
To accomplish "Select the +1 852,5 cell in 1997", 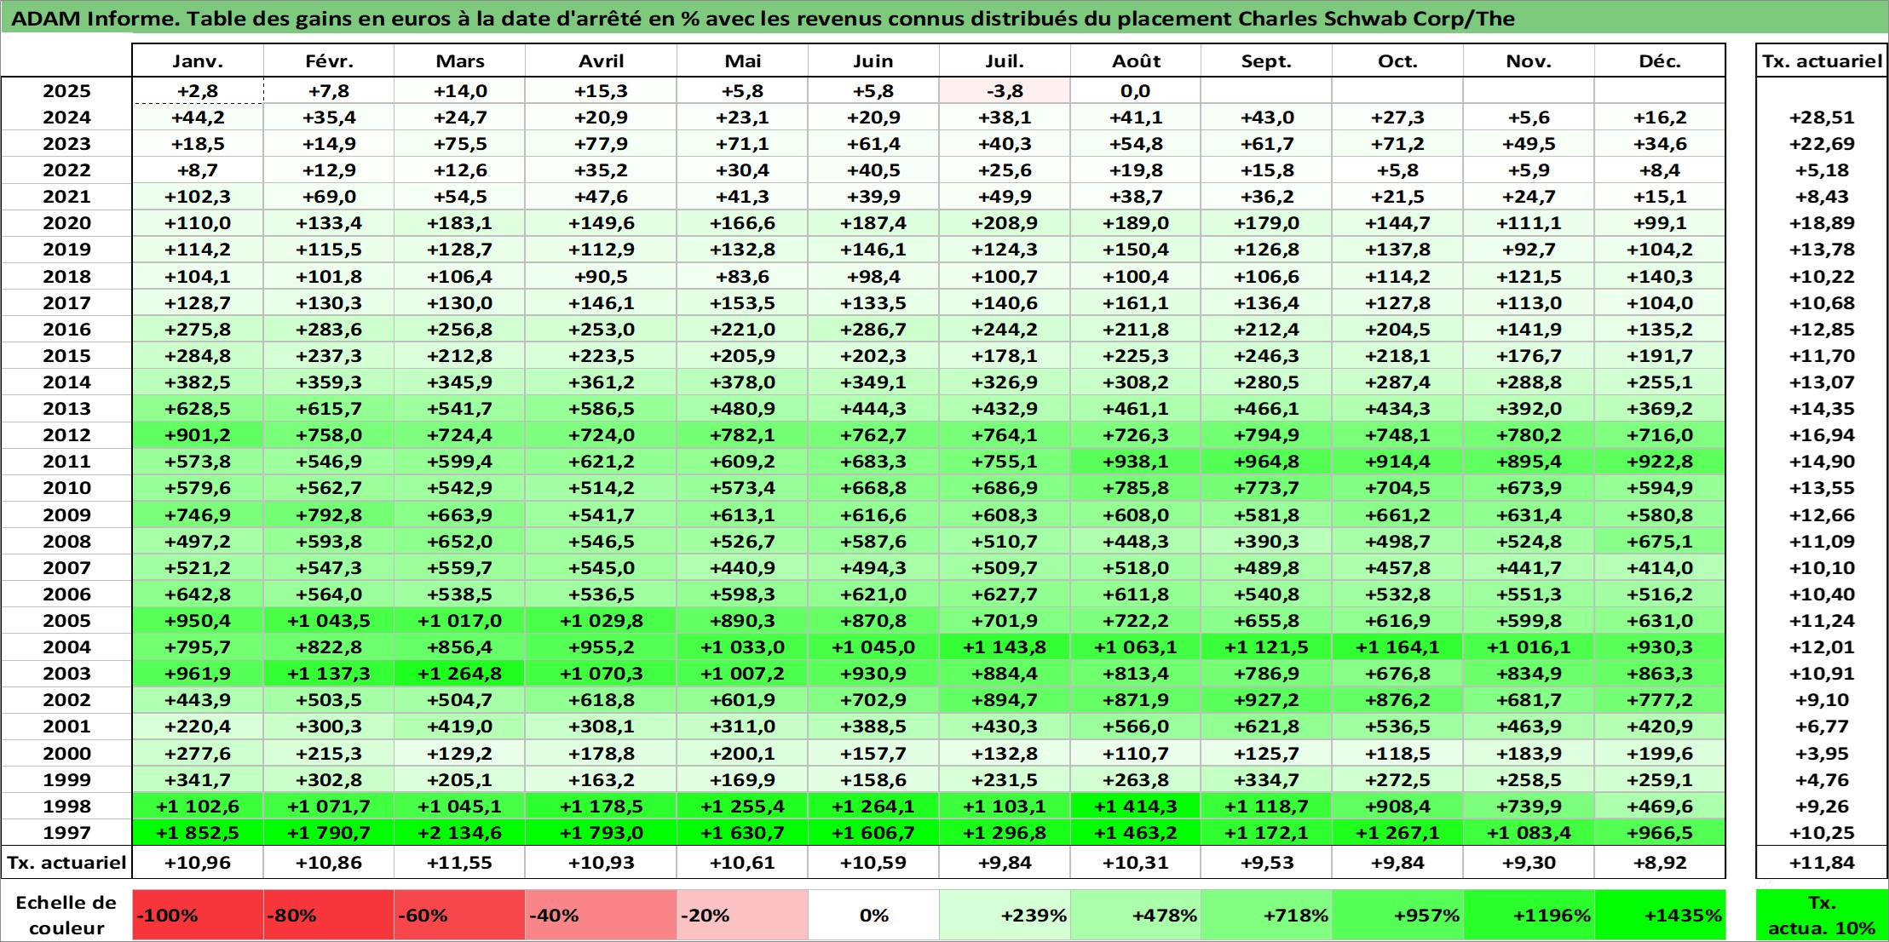I will [x=198, y=832].
